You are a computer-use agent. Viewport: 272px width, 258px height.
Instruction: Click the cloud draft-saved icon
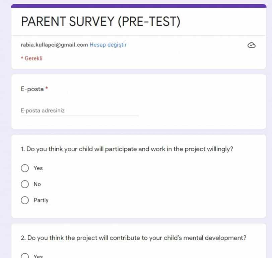251,45
